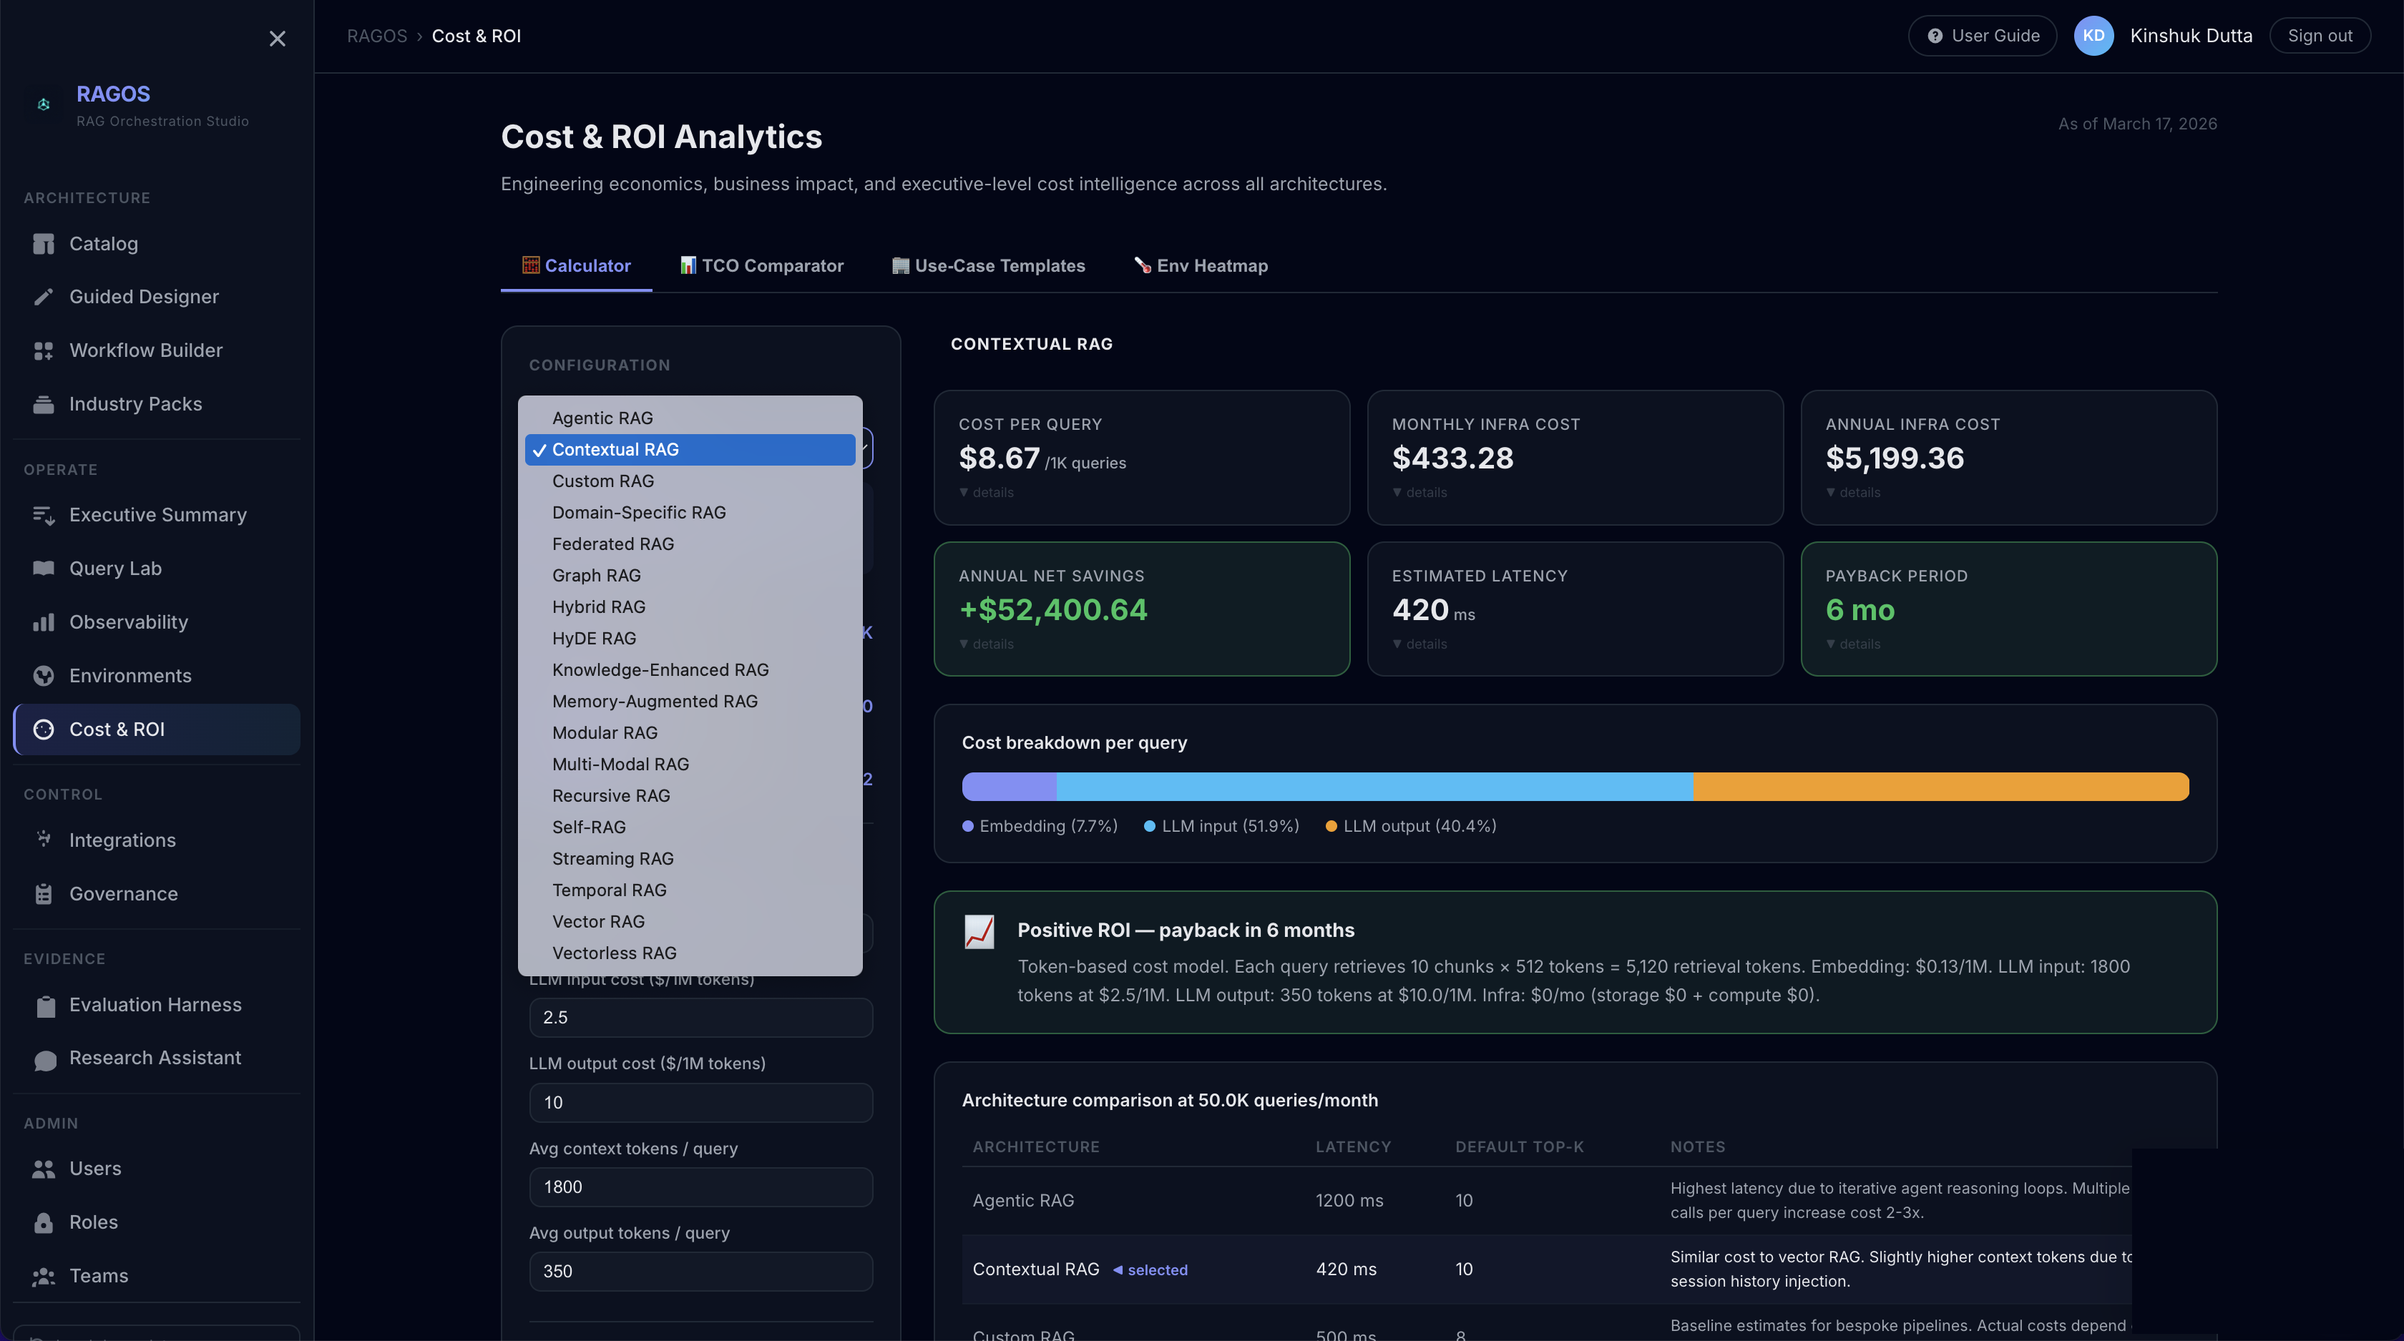Open Observability bar chart icon
The width and height of the screenshot is (2404, 1341).
pos(43,622)
